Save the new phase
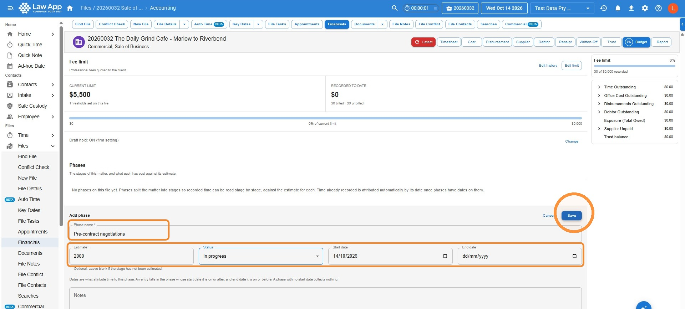The height and width of the screenshot is (309, 685). 572,216
